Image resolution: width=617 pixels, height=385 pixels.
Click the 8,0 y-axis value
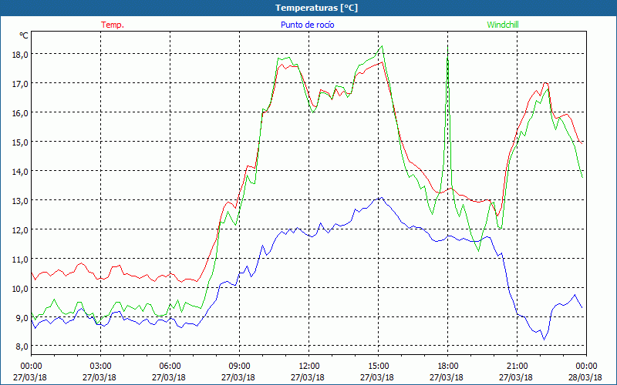22,346
